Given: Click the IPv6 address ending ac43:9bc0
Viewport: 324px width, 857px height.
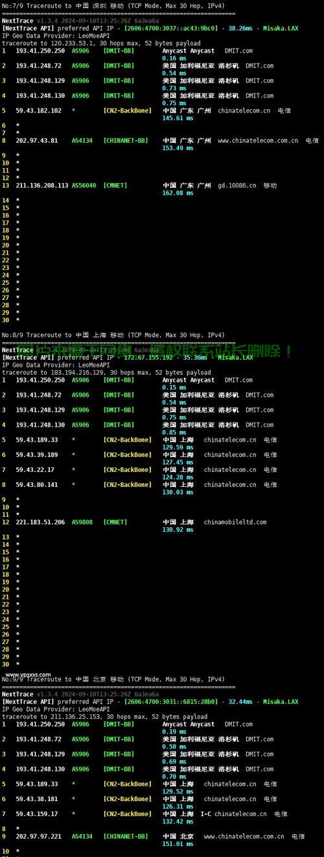Looking at the screenshot, I should pos(170,29).
